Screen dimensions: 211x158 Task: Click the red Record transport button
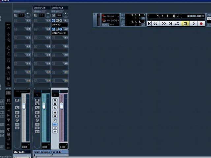[x=201, y=24]
